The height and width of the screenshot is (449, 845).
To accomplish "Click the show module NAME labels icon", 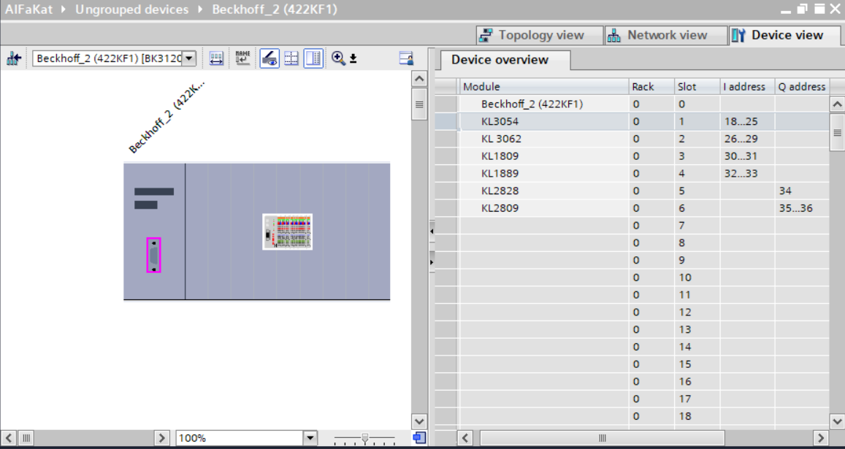I will (x=242, y=58).
